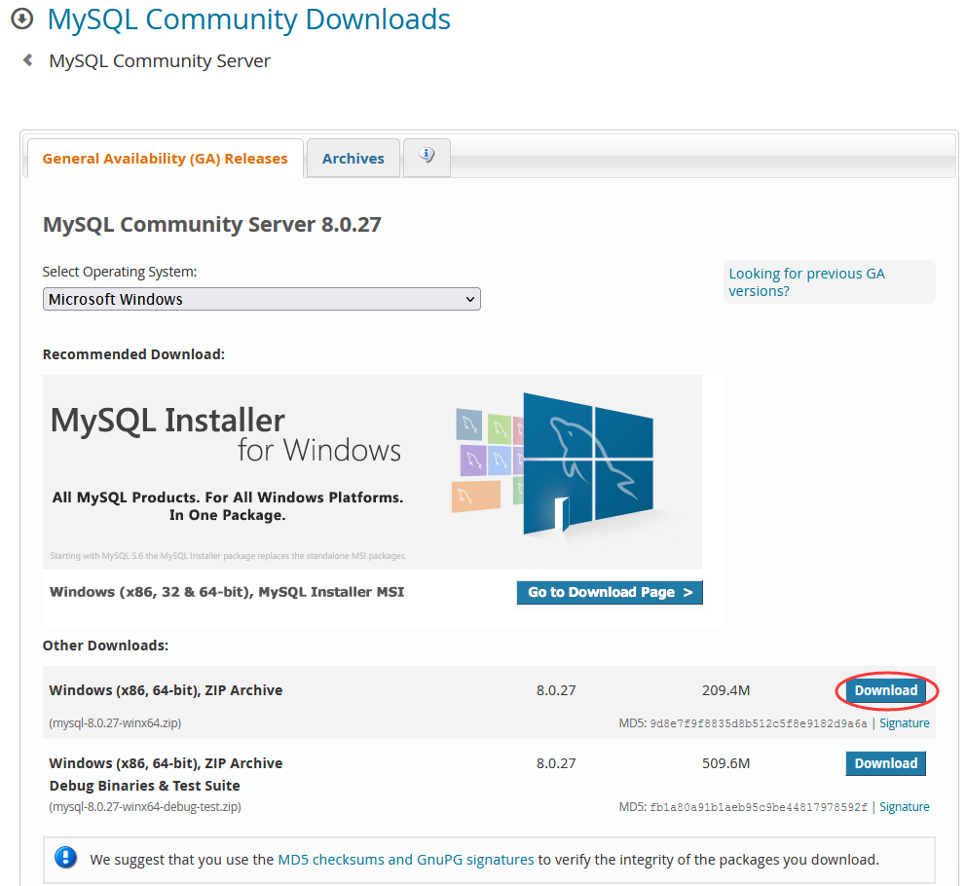This screenshot has width=966, height=886.
Task: Open the MD5 checksums and GnuPG signatures link
Action: [x=406, y=860]
